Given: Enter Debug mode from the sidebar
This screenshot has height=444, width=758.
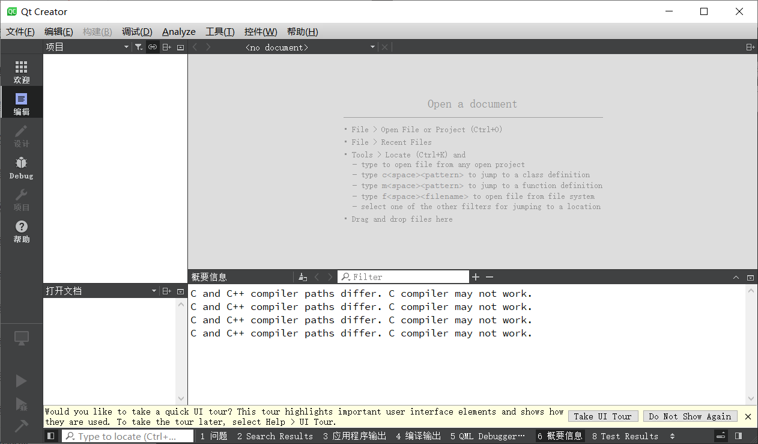Looking at the screenshot, I should pyautogui.click(x=22, y=166).
